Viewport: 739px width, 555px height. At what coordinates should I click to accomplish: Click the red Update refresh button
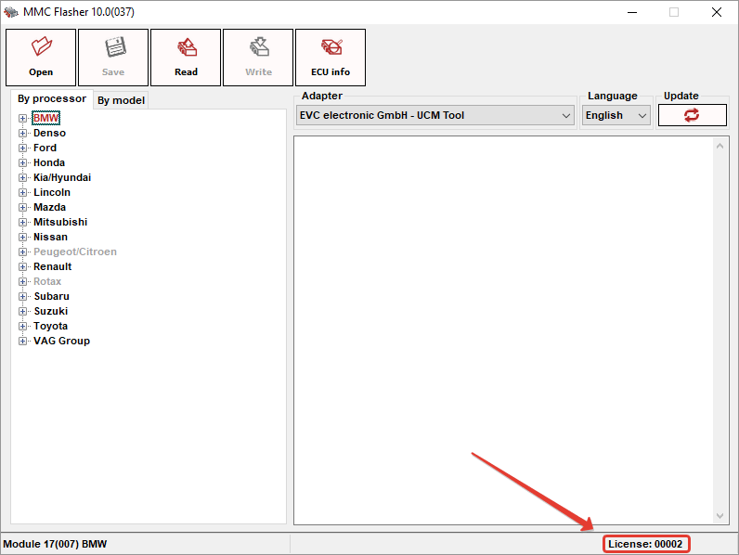[x=692, y=115]
